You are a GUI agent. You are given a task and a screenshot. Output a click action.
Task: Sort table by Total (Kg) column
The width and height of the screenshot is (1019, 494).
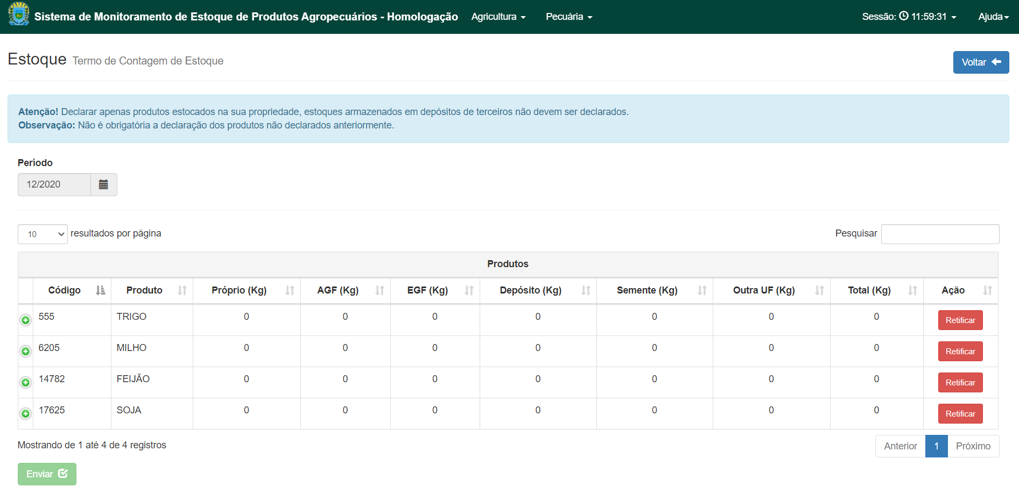[x=877, y=290]
